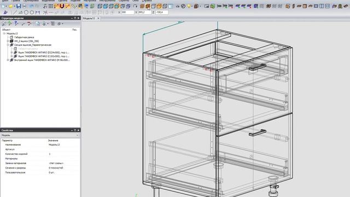Image resolution: width=350 pixels, height=197 pixels.
Task: Click the printer icon
Action: pyautogui.click(x=24, y=6)
